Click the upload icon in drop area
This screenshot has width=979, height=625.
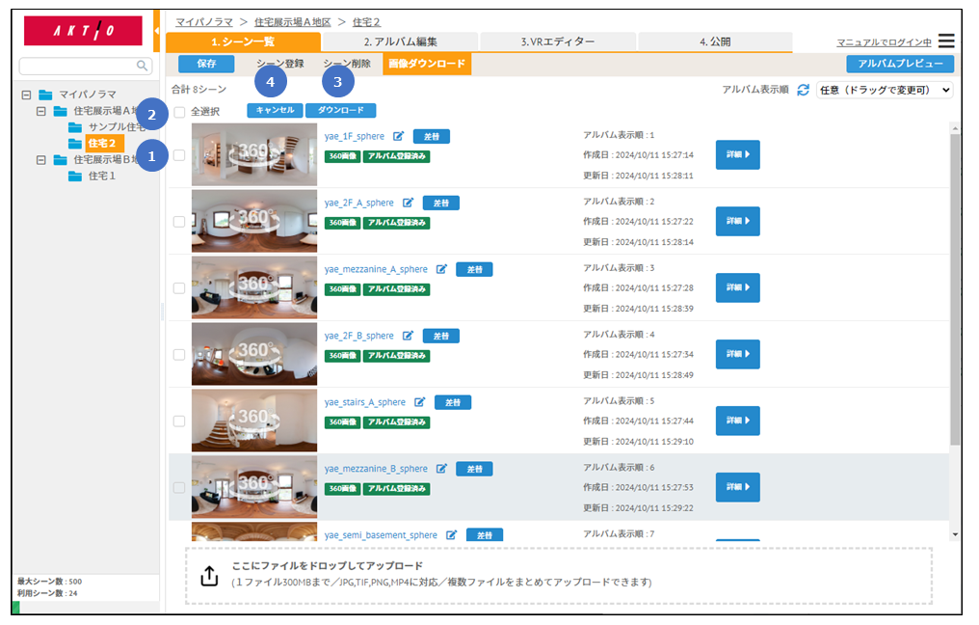point(209,575)
